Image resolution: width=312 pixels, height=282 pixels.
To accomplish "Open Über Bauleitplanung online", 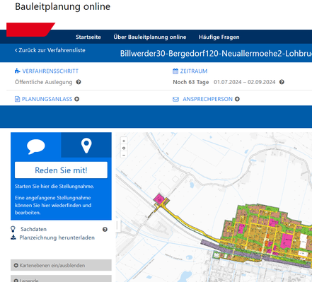I will (150, 37).
